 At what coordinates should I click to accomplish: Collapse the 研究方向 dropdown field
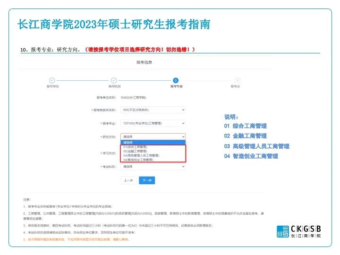tap(153, 136)
